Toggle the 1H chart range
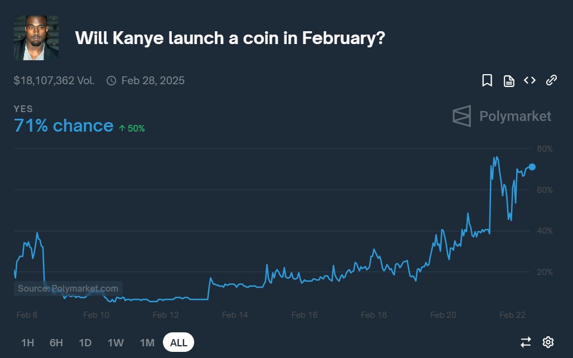573x358 pixels. [26, 343]
